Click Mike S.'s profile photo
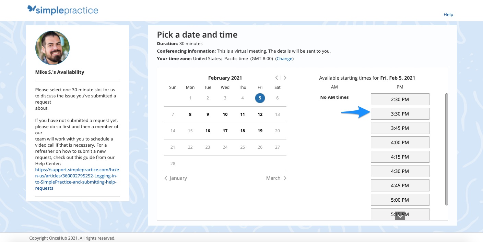483x242 pixels. [52, 48]
